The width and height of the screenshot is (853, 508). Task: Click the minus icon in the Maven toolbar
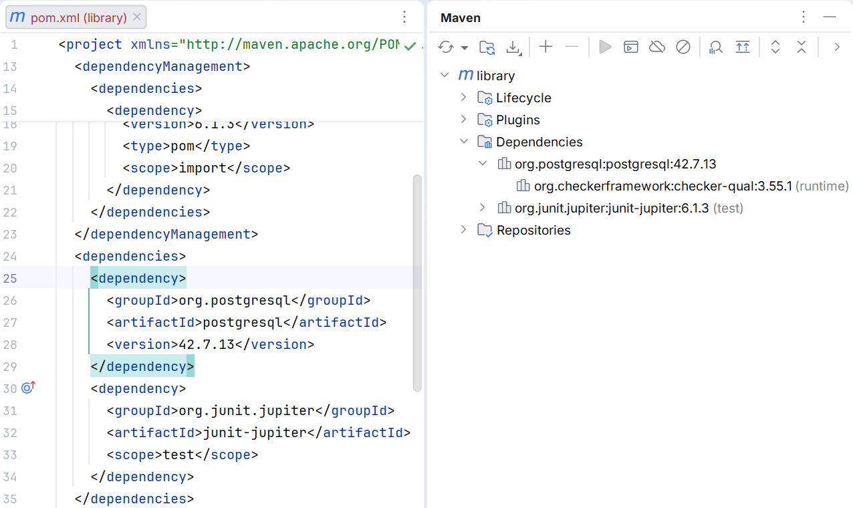(x=572, y=47)
